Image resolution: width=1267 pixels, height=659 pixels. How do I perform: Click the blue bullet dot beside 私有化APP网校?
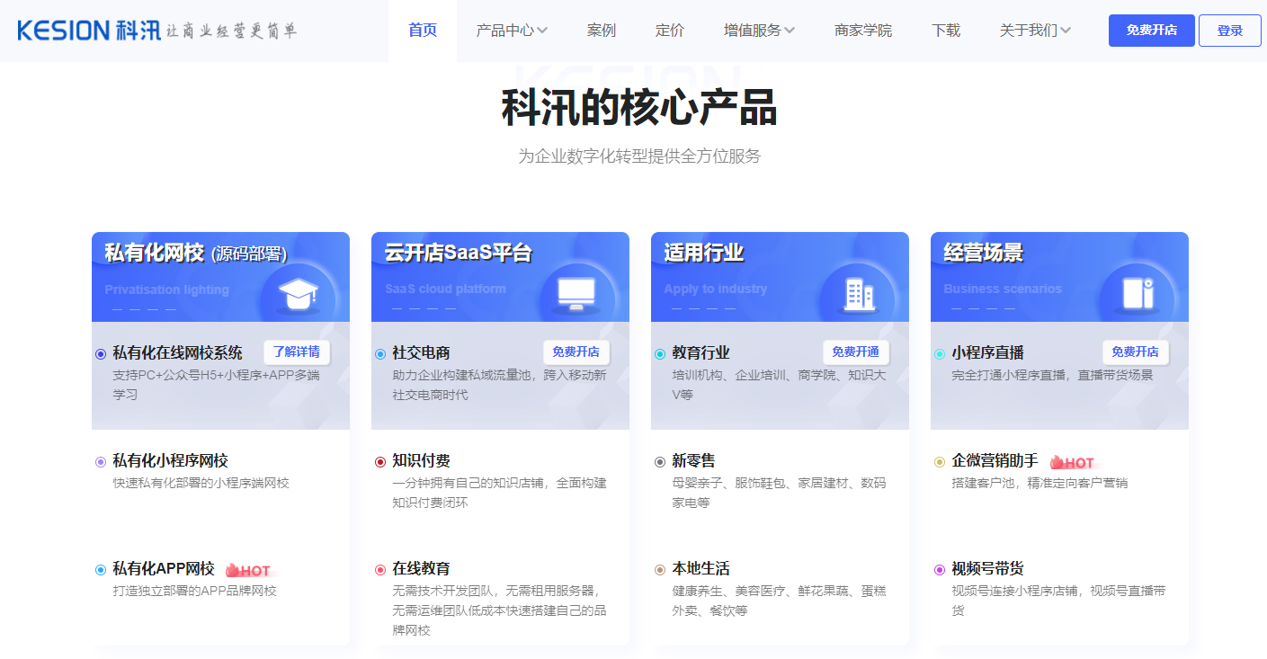coord(101,569)
